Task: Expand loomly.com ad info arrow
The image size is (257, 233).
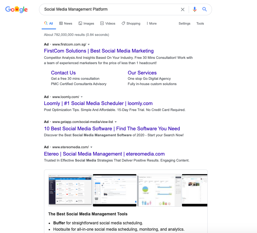Action: pyautogui.click(x=82, y=97)
